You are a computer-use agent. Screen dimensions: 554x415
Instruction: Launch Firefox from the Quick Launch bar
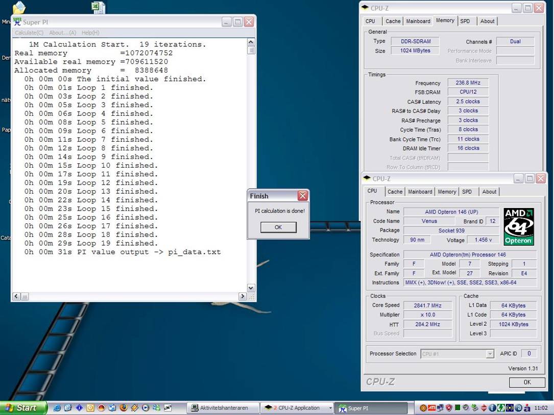click(x=124, y=408)
